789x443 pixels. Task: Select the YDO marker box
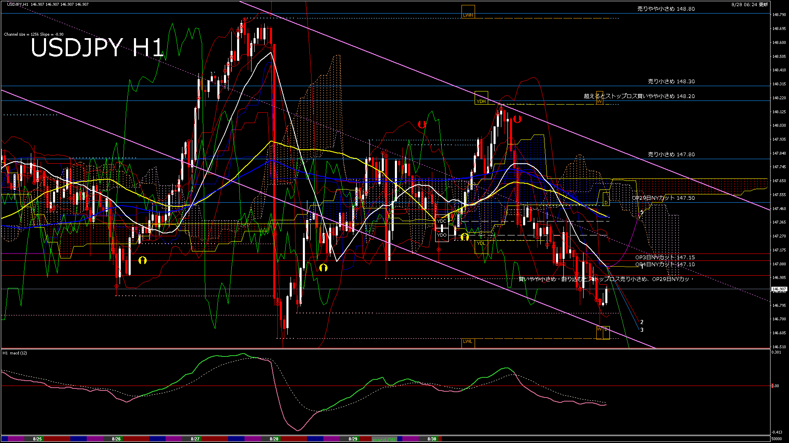coord(442,235)
